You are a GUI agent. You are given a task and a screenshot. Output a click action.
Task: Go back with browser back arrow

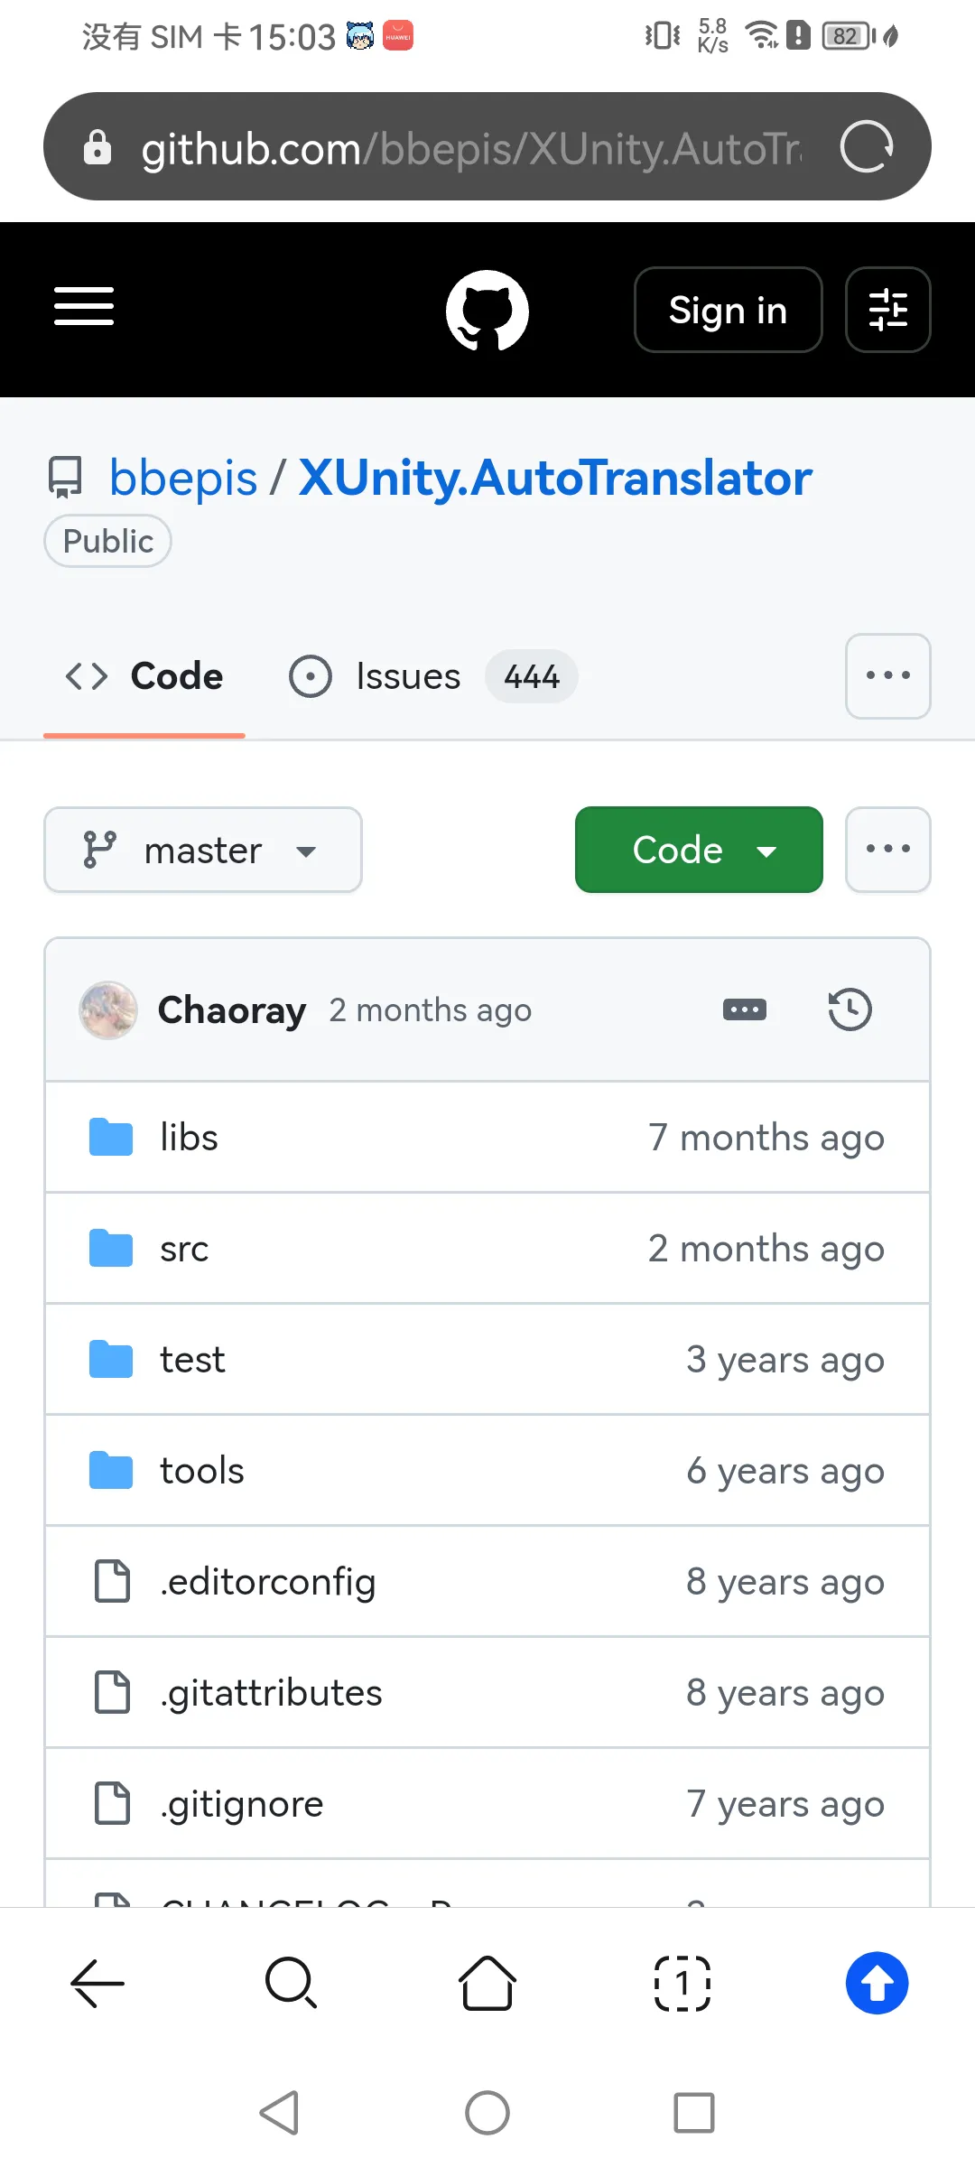[x=97, y=1984]
